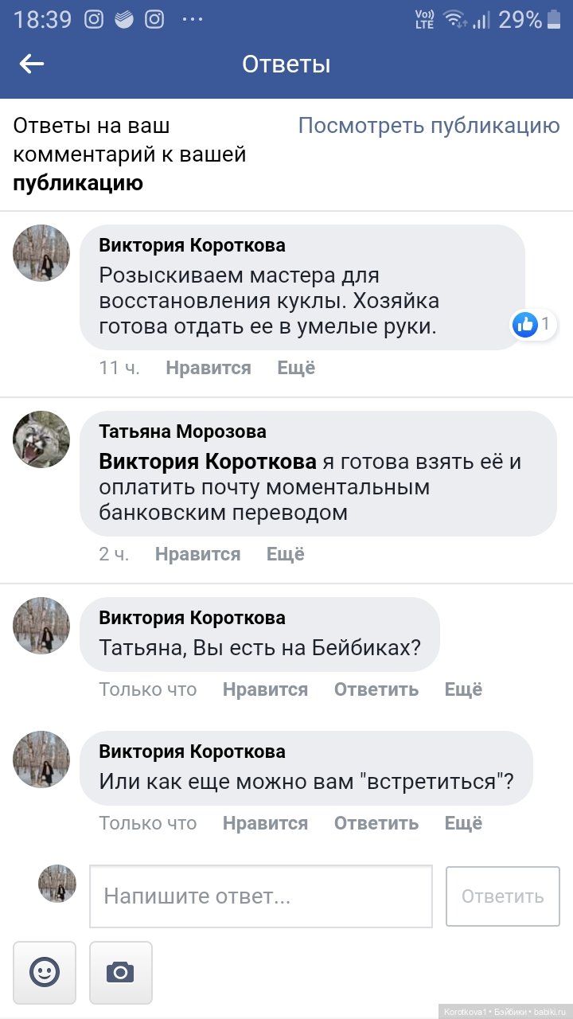The width and height of the screenshot is (573, 1019).
Task: Open Татьяна Морозова's cat profile picture
Action: click(41, 439)
